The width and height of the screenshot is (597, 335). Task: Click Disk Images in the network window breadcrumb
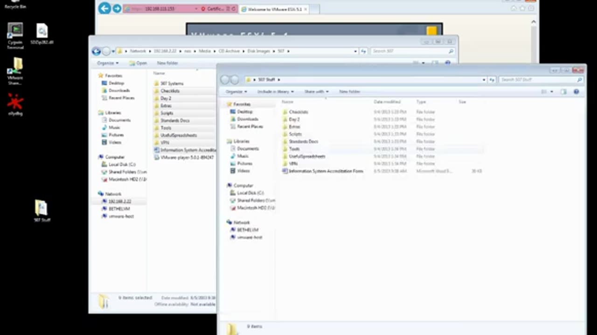pyautogui.click(x=258, y=51)
